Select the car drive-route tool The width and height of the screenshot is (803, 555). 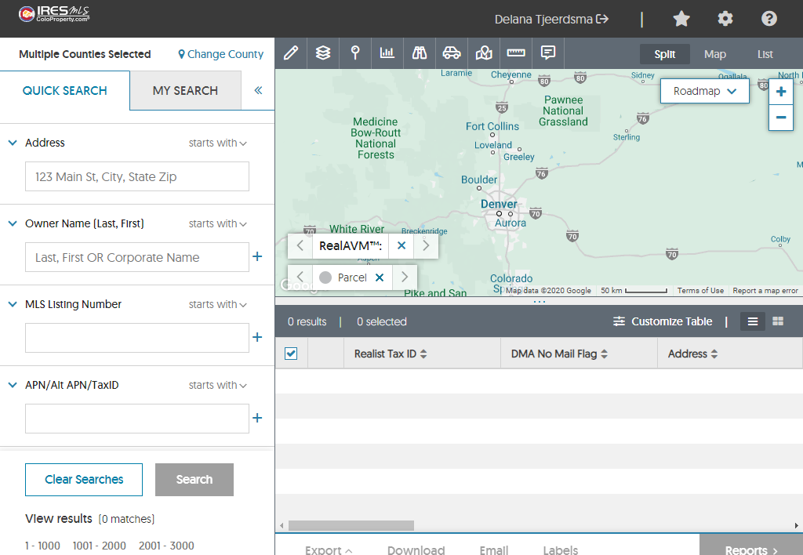pyautogui.click(x=452, y=53)
